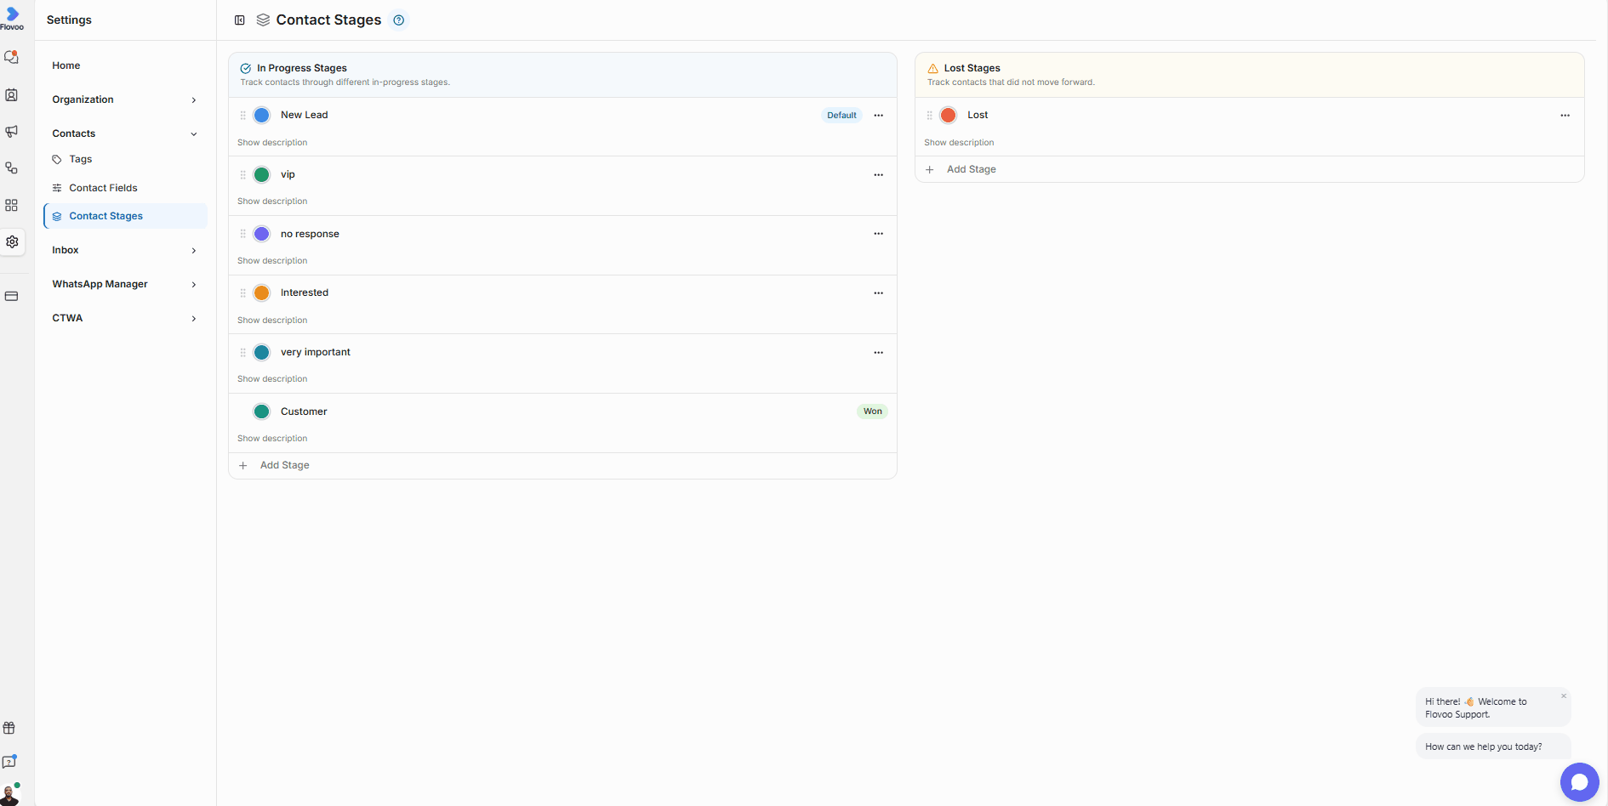Screen dimensions: 1608x806
Task: Expand the Organization settings section
Action: click(125, 99)
